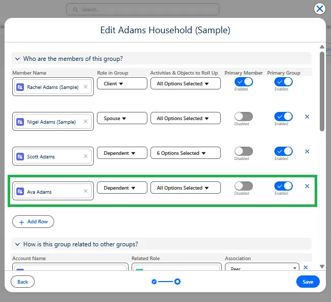
Task: Toggle Primary Member for Rachel Adams
Action: tap(244, 82)
